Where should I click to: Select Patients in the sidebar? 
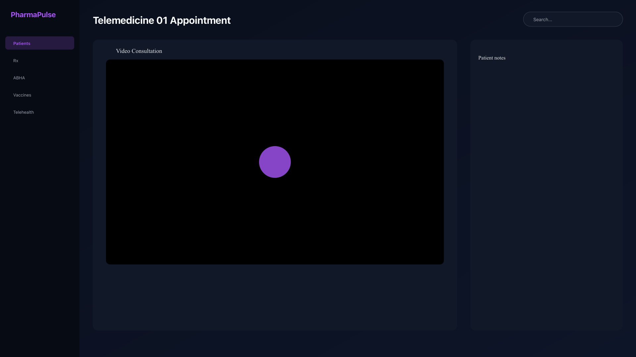click(40, 43)
